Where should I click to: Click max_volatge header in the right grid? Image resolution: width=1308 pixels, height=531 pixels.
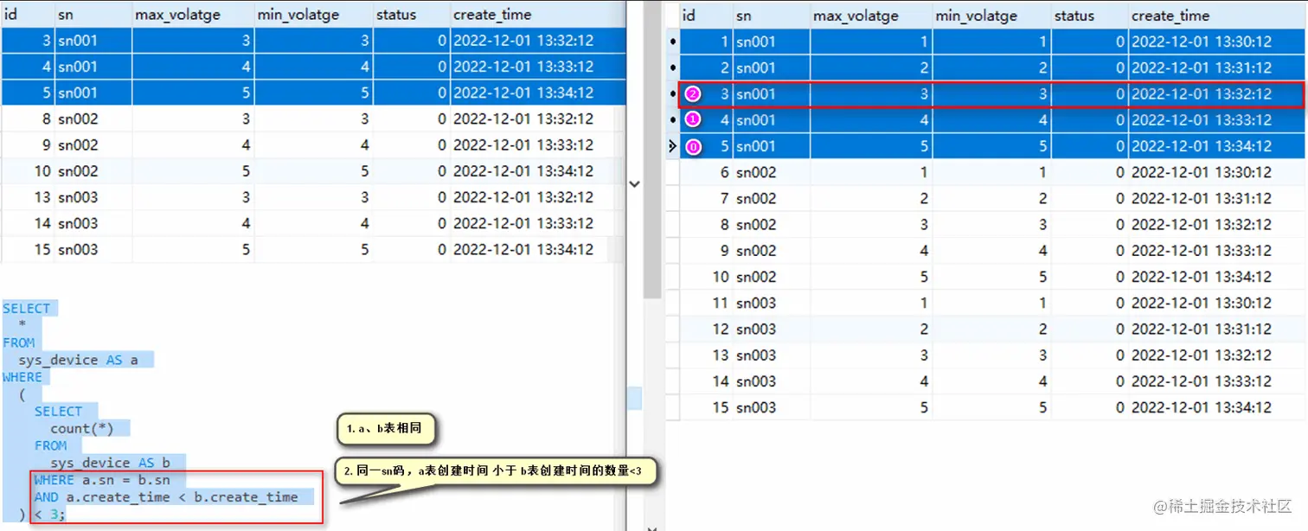click(871, 16)
